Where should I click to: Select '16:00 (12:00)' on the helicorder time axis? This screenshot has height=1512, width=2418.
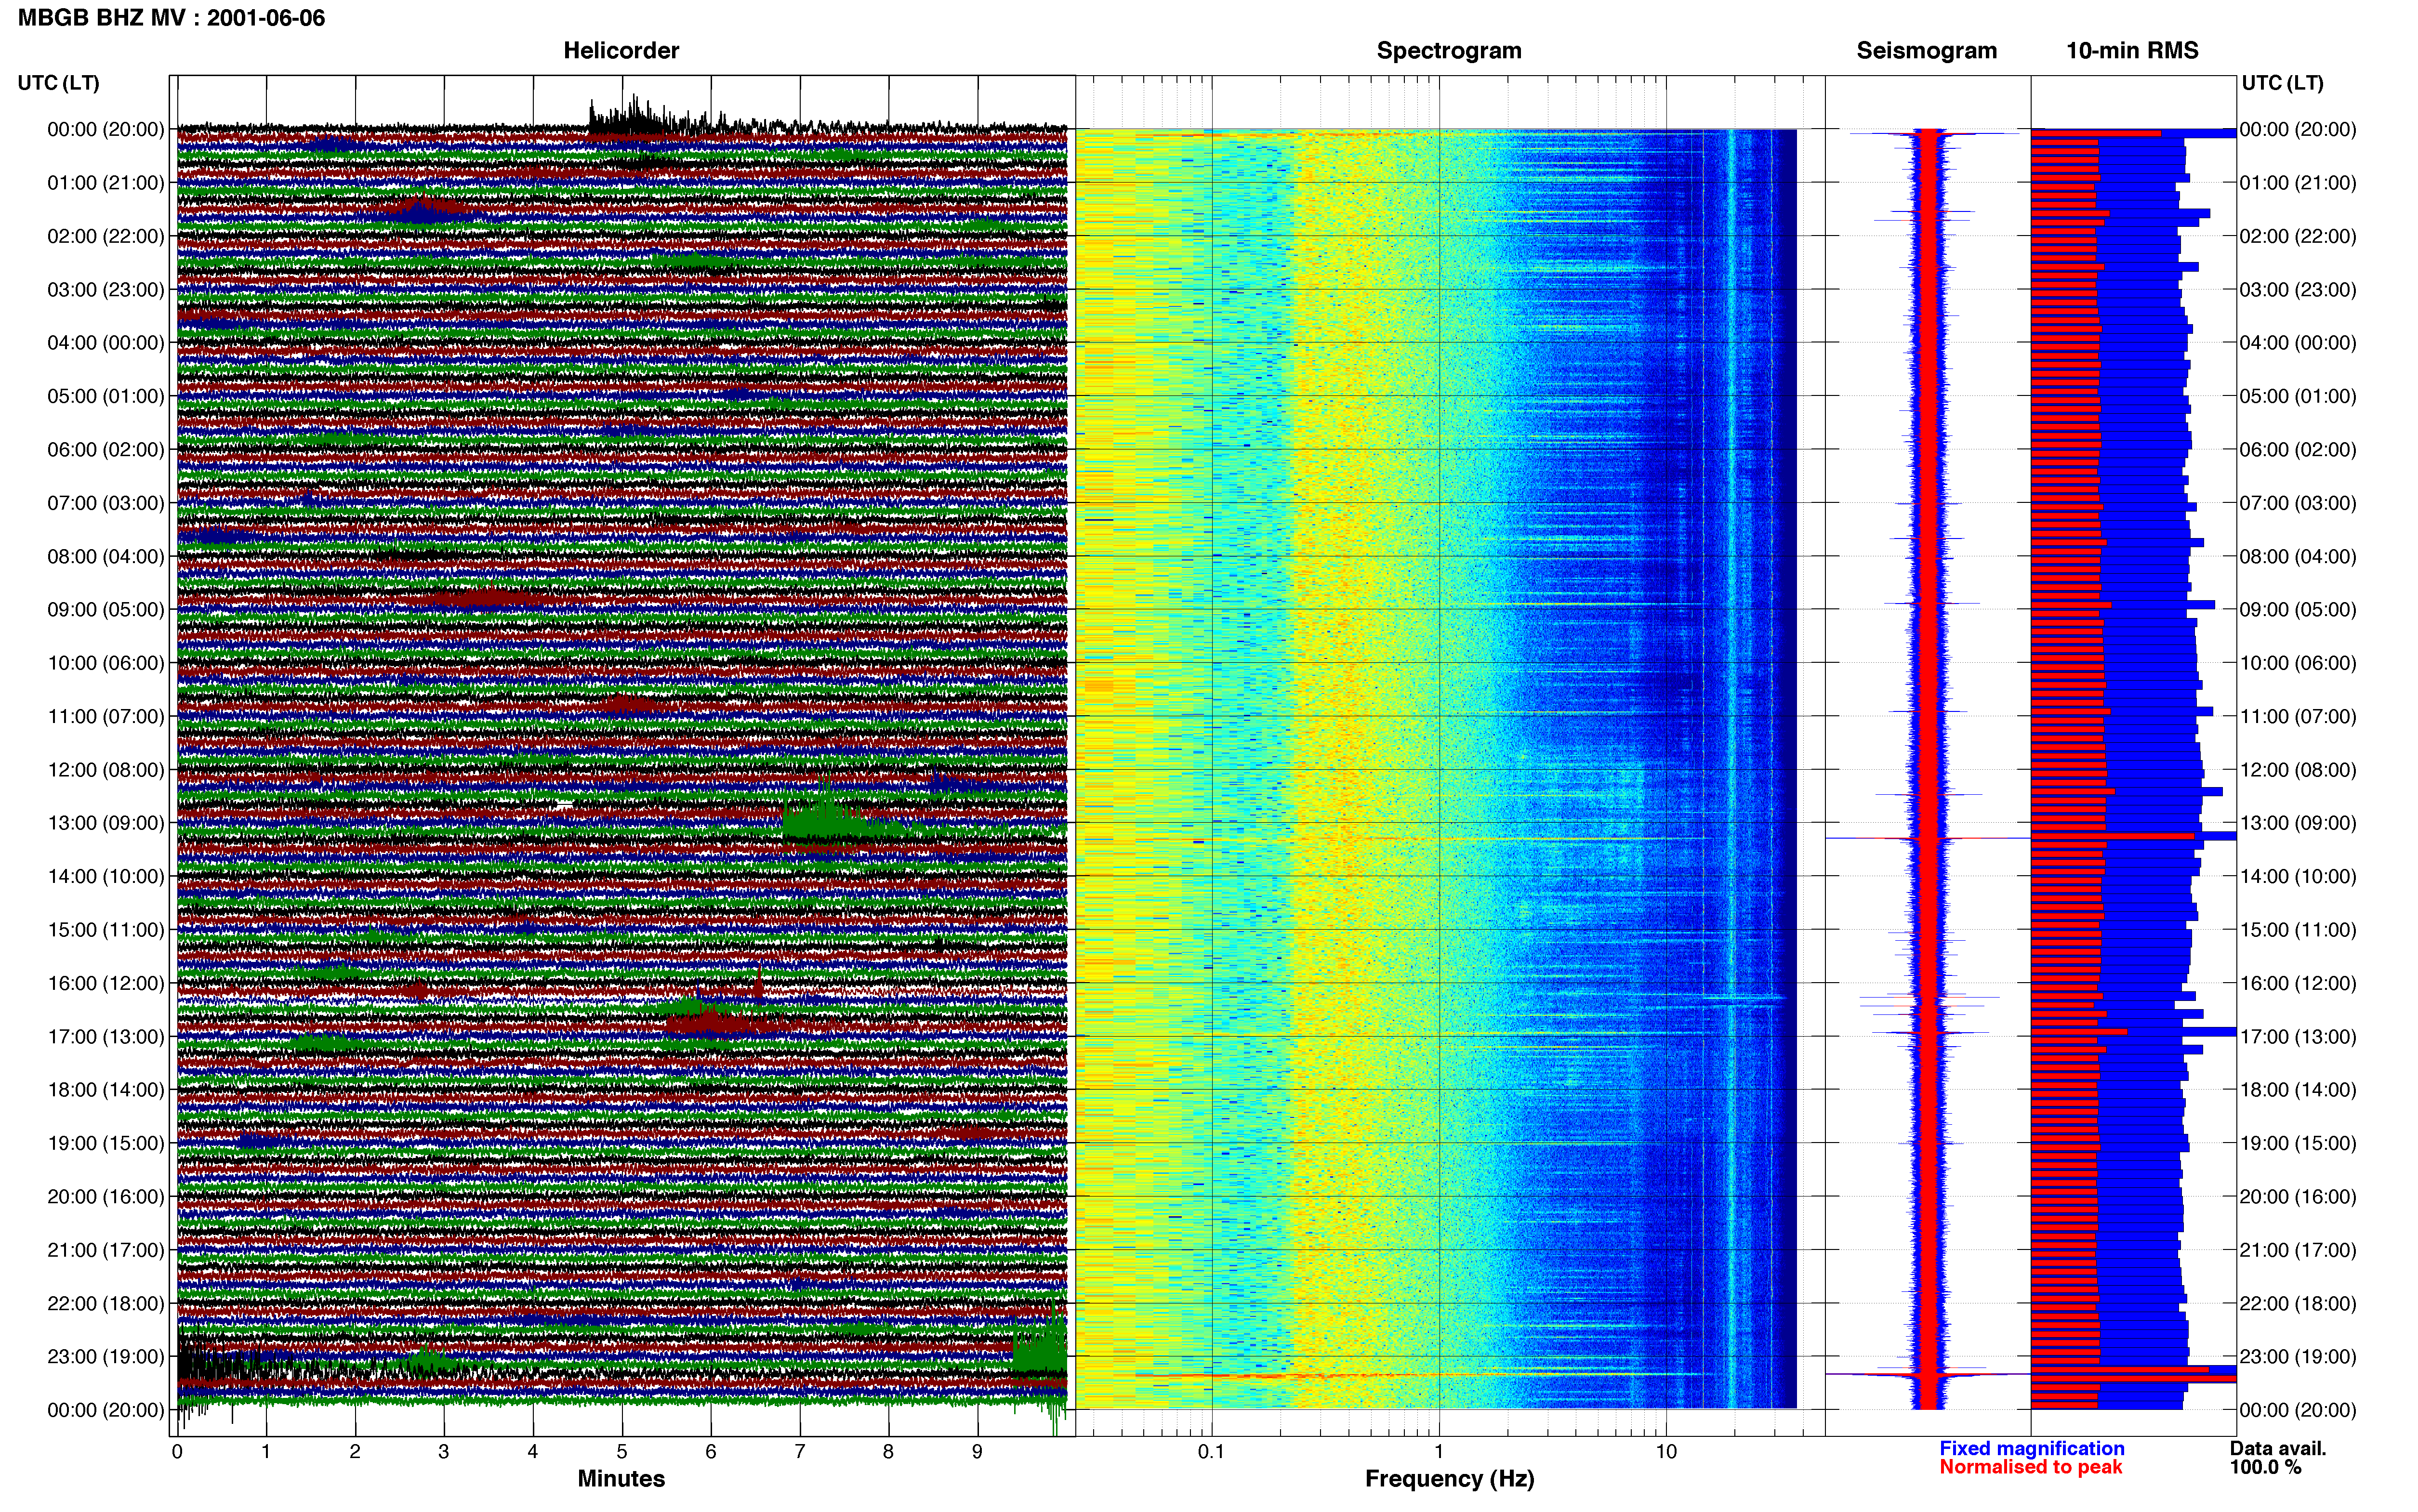106,983
